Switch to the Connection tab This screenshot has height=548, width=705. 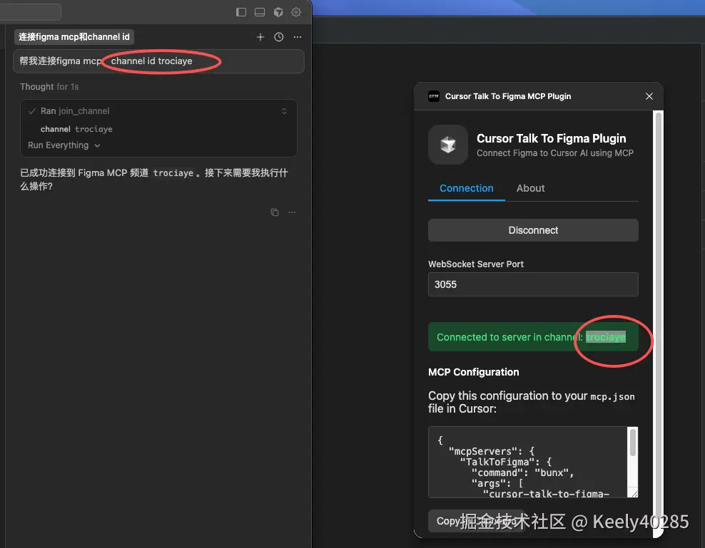point(466,188)
